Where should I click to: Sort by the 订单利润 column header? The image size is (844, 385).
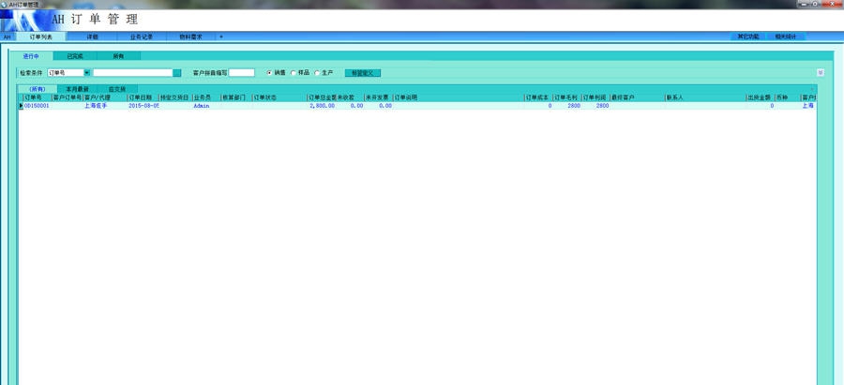[x=595, y=97]
